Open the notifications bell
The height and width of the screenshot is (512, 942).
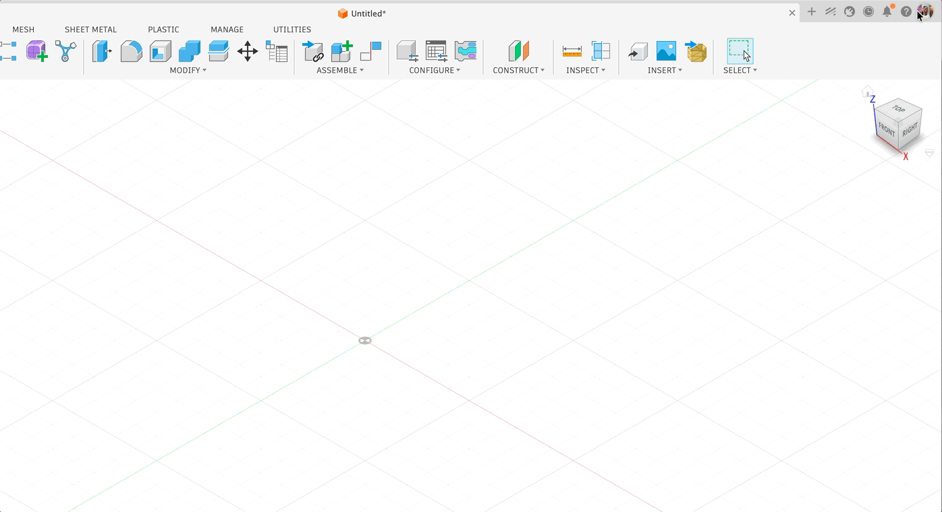click(x=887, y=11)
